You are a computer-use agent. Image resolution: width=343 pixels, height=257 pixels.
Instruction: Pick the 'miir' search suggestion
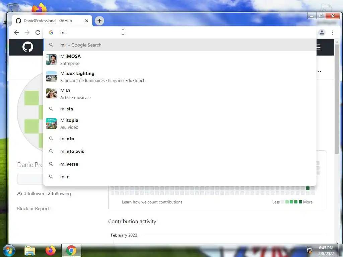point(180,177)
